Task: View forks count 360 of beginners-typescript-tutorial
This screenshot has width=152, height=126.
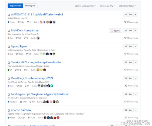Action: point(32,102)
